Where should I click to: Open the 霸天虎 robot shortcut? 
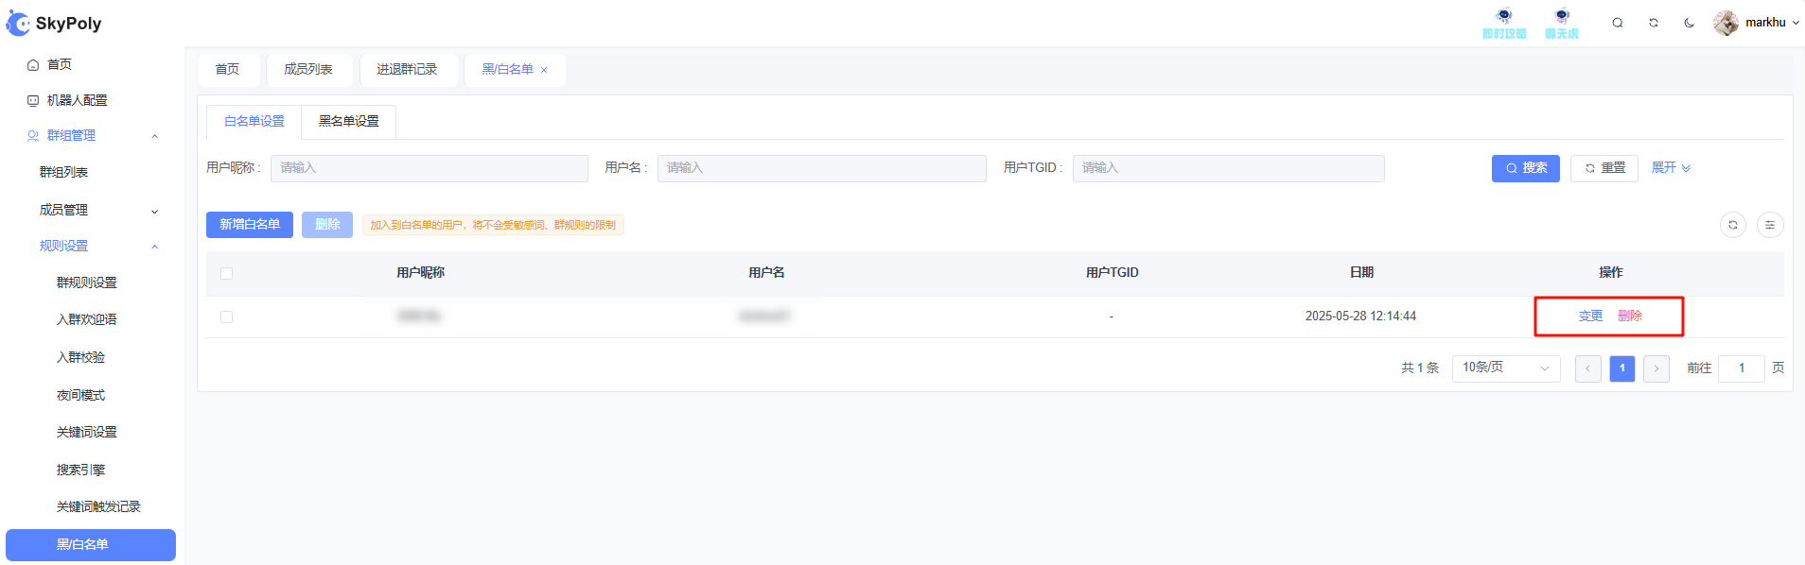tap(1562, 24)
